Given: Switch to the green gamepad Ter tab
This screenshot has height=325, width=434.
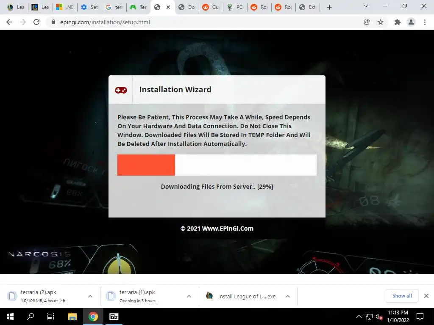Looking at the screenshot, I should click(139, 7).
